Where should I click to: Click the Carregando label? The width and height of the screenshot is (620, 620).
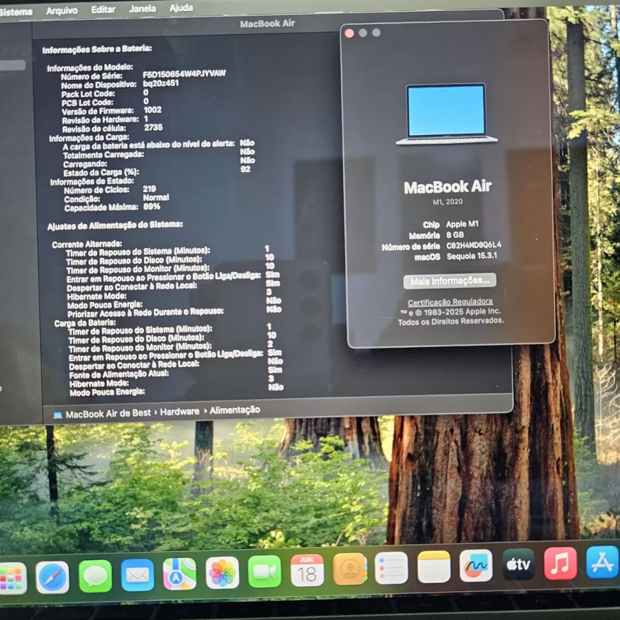click(x=85, y=164)
